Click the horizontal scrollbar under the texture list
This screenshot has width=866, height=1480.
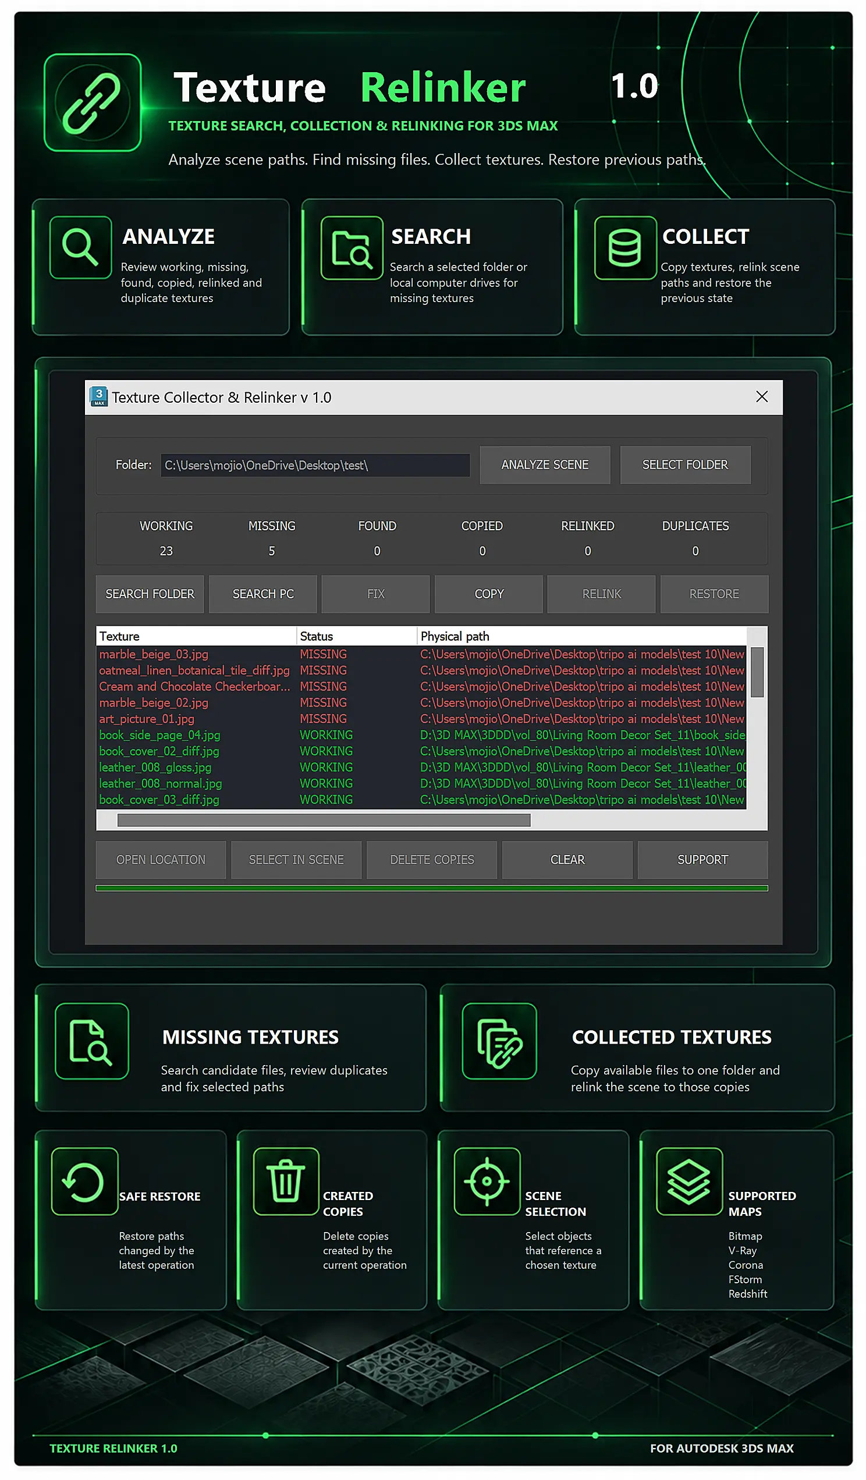coord(324,821)
